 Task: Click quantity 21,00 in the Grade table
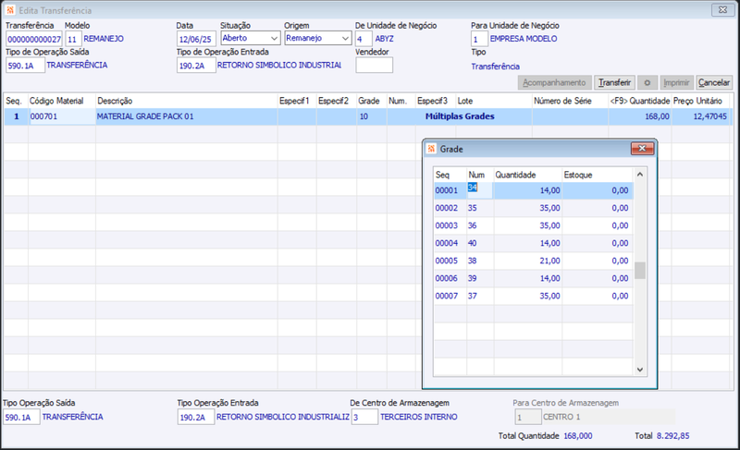(x=549, y=261)
